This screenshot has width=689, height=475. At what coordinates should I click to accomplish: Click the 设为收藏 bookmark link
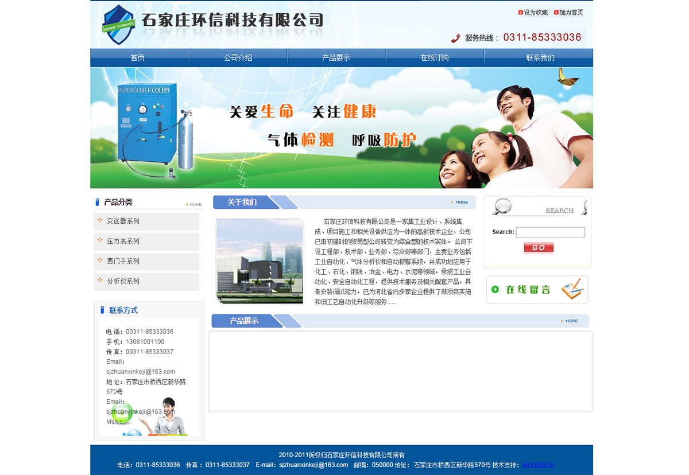pyautogui.click(x=535, y=13)
